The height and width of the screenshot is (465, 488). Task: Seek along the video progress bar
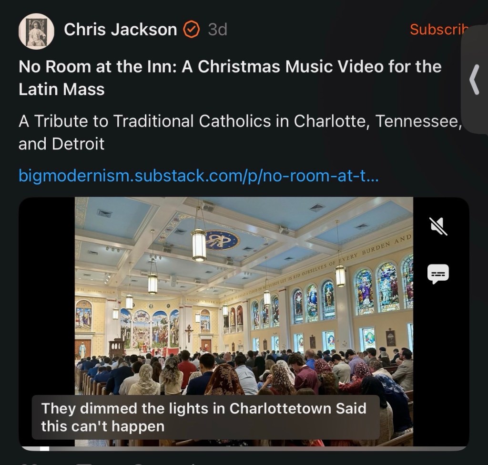coord(244,448)
